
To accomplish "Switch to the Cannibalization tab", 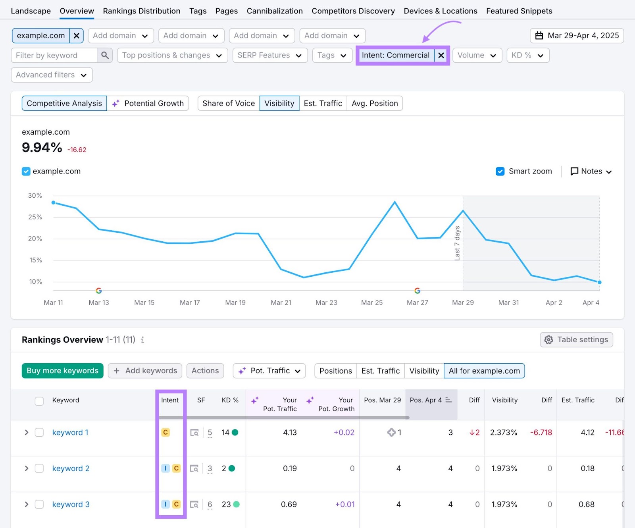I will click(274, 11).
